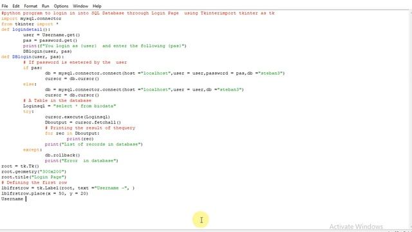Click the 'def logindetail():' line
Screen dimensions: 412x232
pos(26,30)
